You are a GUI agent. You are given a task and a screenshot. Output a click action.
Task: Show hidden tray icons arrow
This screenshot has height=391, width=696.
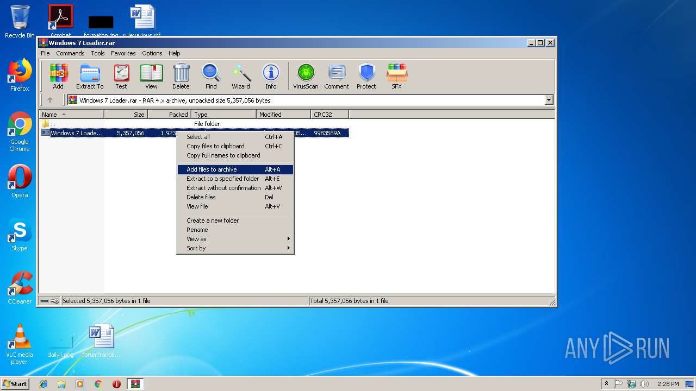[x=606, y=383]
